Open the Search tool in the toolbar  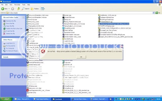[26, 8]
